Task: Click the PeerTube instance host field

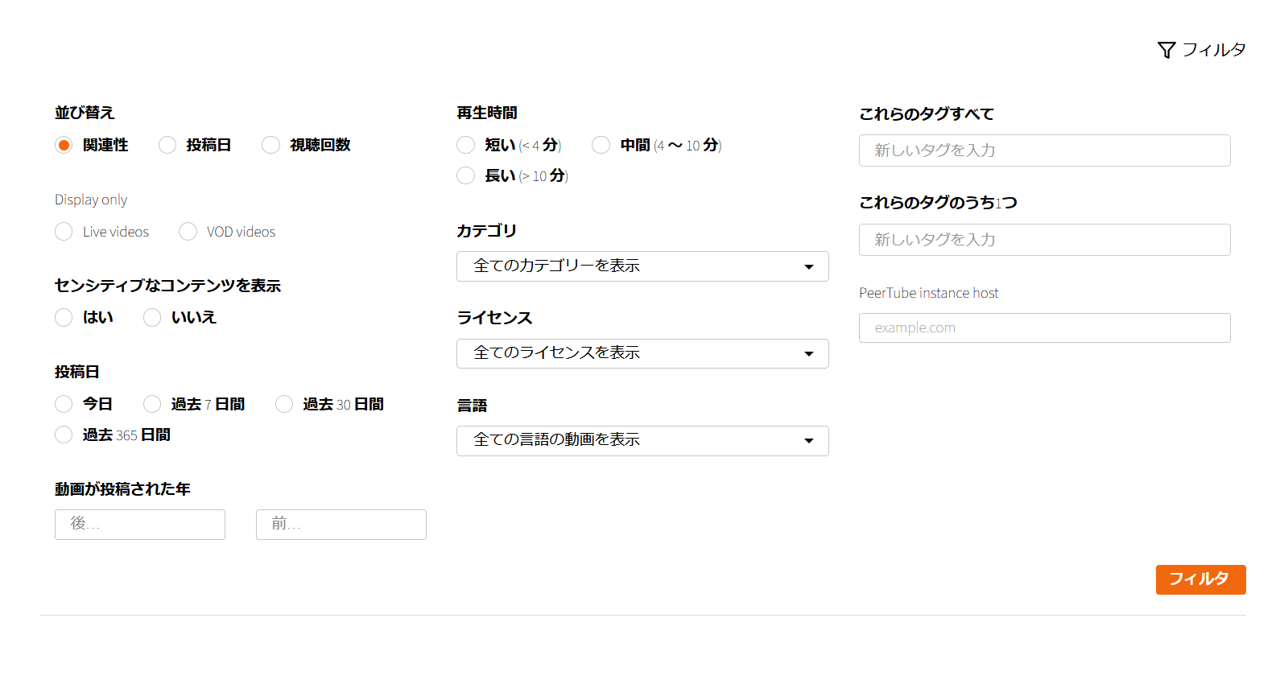Action: [x=1044, y=328]
